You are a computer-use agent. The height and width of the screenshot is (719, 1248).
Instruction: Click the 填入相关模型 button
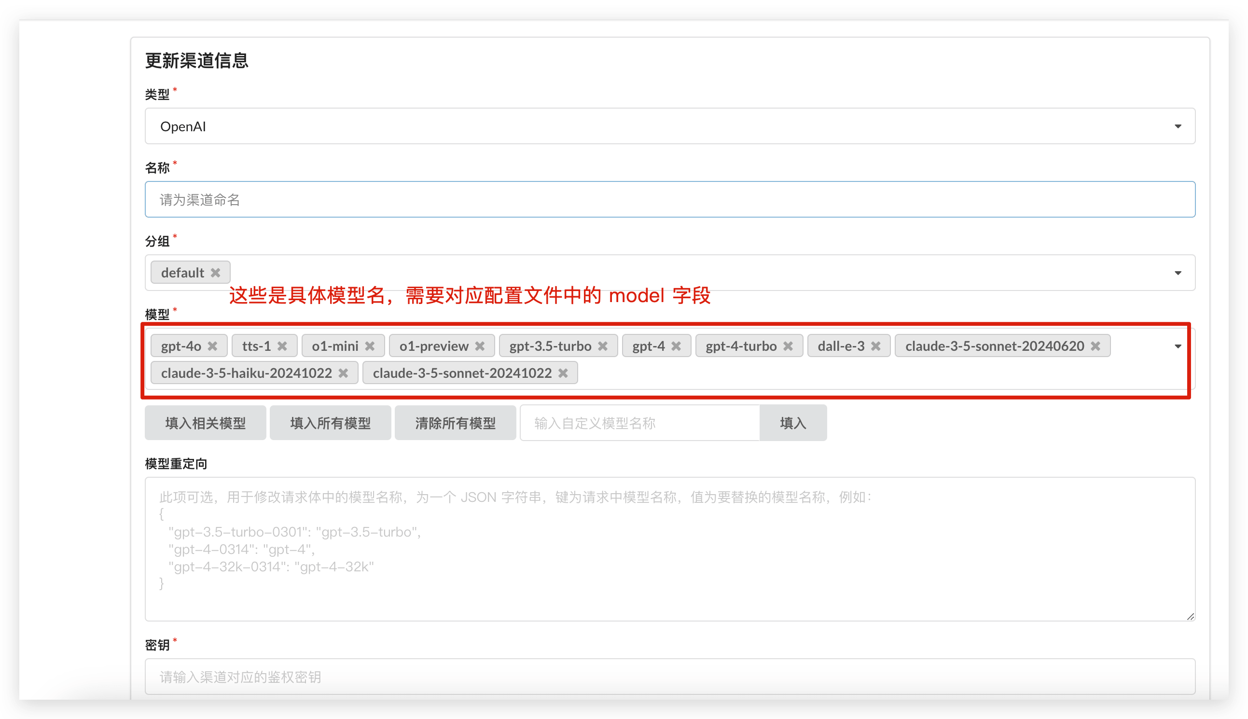click(205, 423)
